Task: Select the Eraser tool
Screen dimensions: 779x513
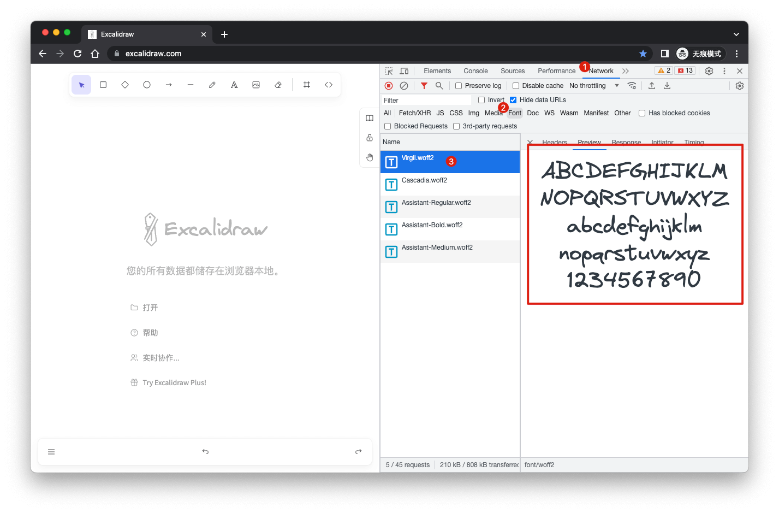Action: click(278, 85)
